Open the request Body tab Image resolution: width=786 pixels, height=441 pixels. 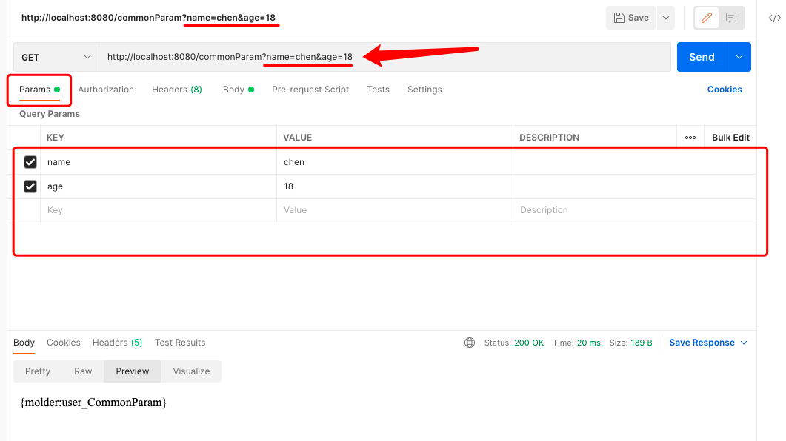pyautogui.click(x=238, y=90)
